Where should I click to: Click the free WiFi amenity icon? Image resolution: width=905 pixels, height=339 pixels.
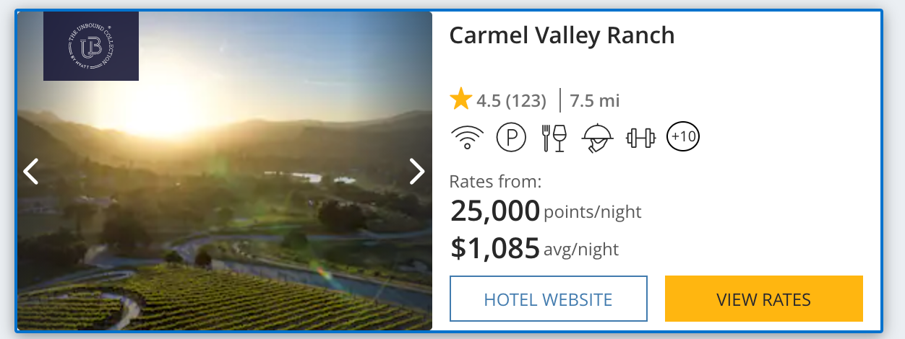[x=467, y=137]
